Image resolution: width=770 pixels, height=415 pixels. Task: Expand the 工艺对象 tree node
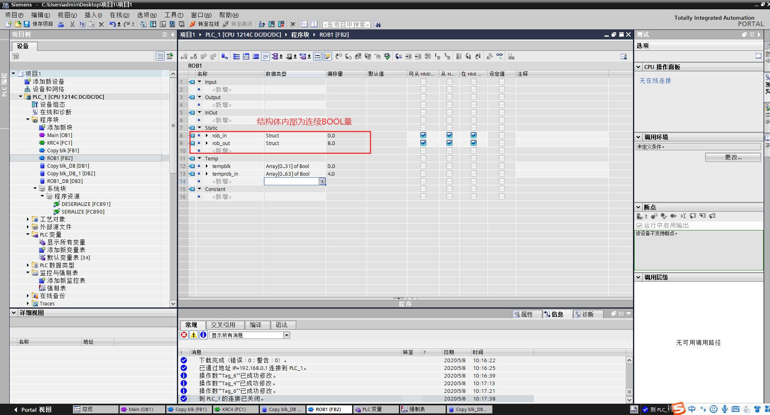[x=28, y=219]
